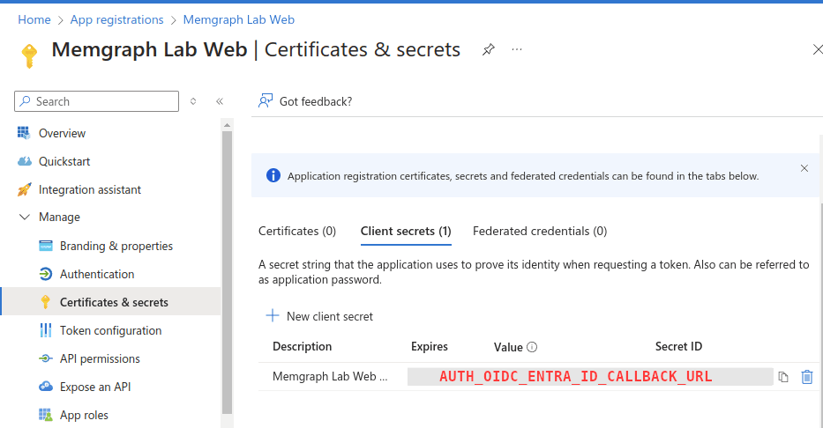Click the Overview grid icon
The width and height of the screenshot is (823, 428).
[x=24, y=132]
